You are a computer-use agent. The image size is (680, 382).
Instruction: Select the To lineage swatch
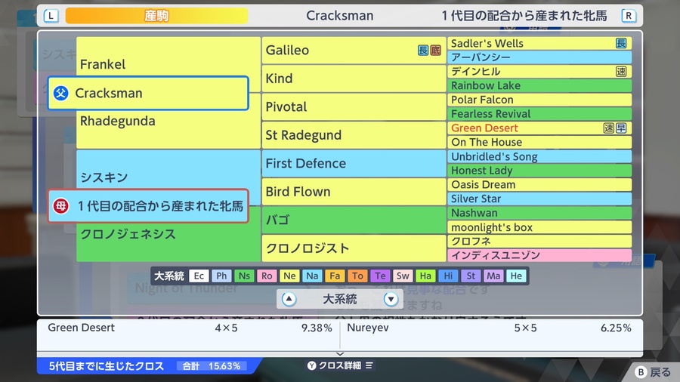click(357, 276)
